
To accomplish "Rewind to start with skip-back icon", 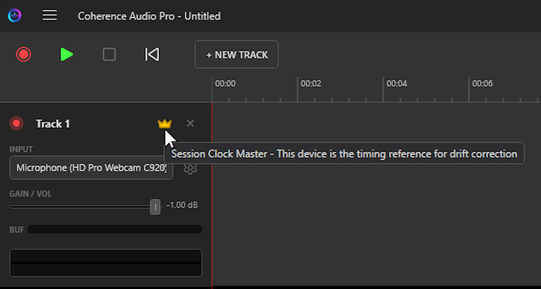I will [152, 54].
